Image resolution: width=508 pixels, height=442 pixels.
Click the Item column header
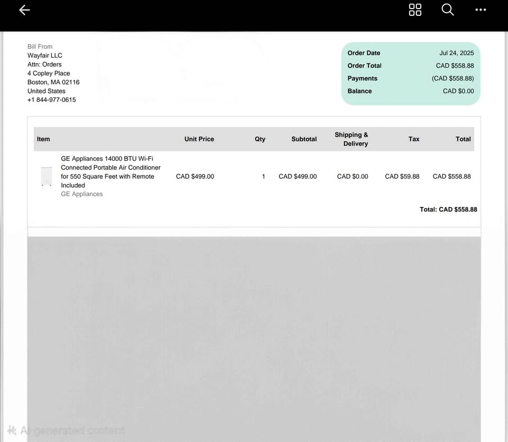click(43, 139)
